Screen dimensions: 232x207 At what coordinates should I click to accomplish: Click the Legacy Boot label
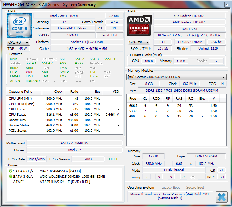click(x=170, y=188)
